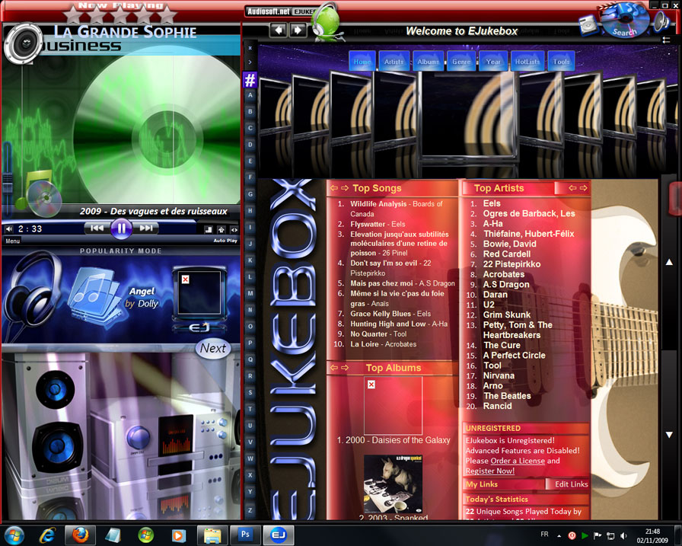The height and width of the screenshot is (546, 682).
Task: Click the left arrow in Top Albums header
Action: [334, 368]
